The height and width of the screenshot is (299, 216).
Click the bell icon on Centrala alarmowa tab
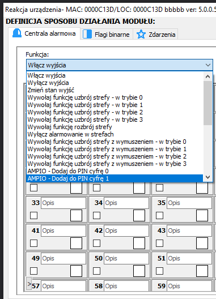tap(17, 33)
